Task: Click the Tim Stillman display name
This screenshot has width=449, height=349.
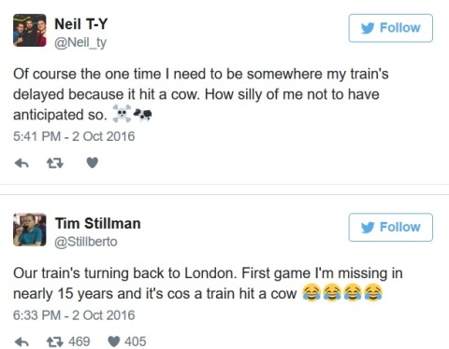Action: tap(98, 223)
